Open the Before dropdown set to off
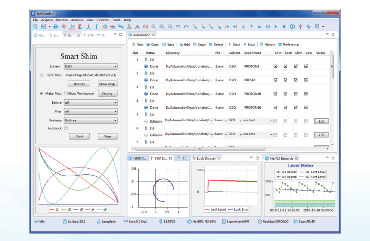The width and height of the screenshot is (370, 241). pos(91,103)
